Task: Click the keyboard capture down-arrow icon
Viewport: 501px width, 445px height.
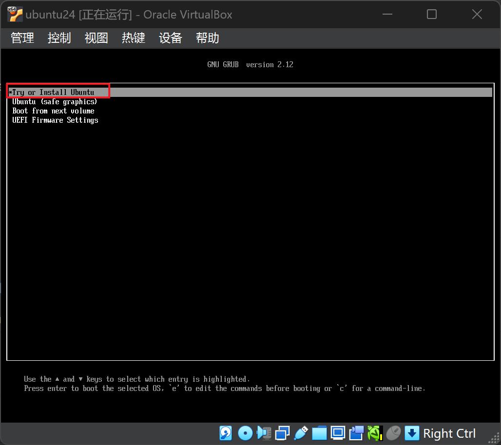Action: point(412,433)
